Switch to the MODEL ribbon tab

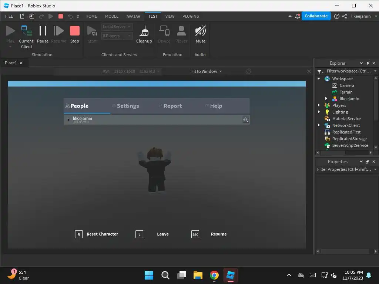point(112,16)
